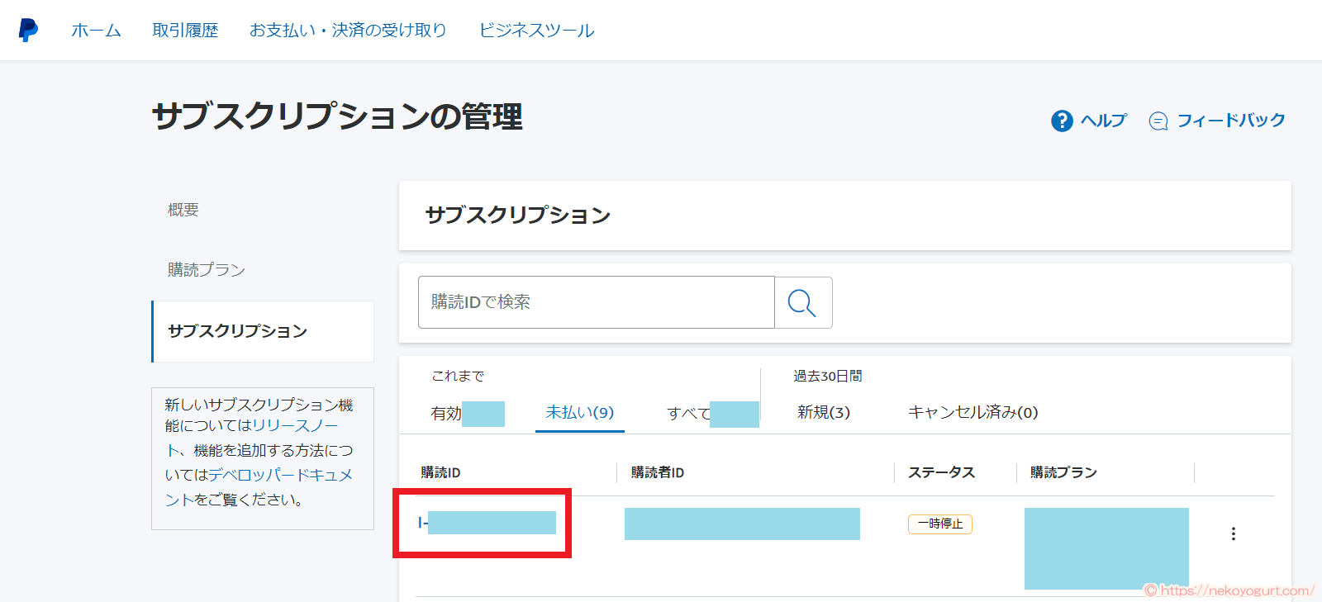Switch to the 新規(3) tab
1322x602 pixels.
824,412
